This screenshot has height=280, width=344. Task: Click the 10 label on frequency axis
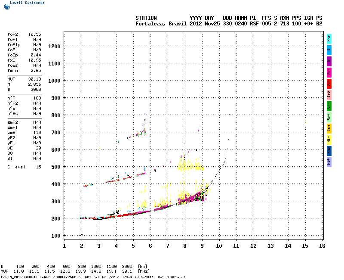(x=219, y=246)
